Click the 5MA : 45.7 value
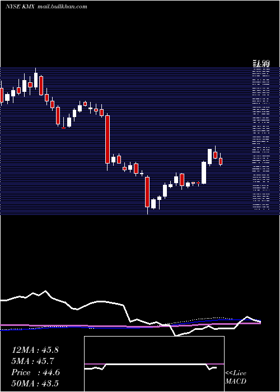The image size is (280, 392). [x=33, y=361]
